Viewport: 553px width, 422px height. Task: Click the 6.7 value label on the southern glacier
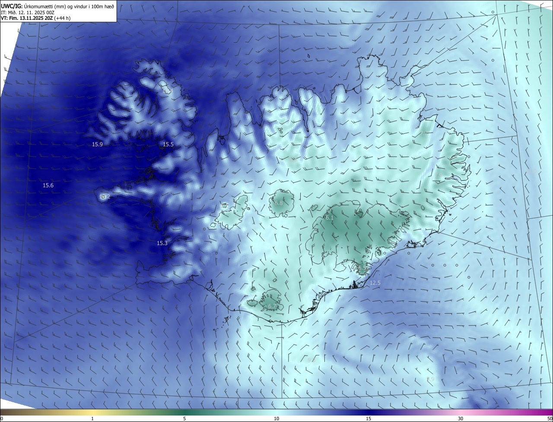point(272,306)
